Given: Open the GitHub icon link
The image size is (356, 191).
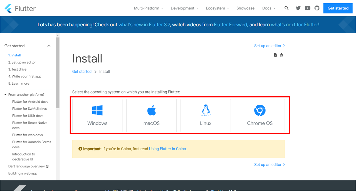Looking at the screenshot, I should click(x=317, y=8).
